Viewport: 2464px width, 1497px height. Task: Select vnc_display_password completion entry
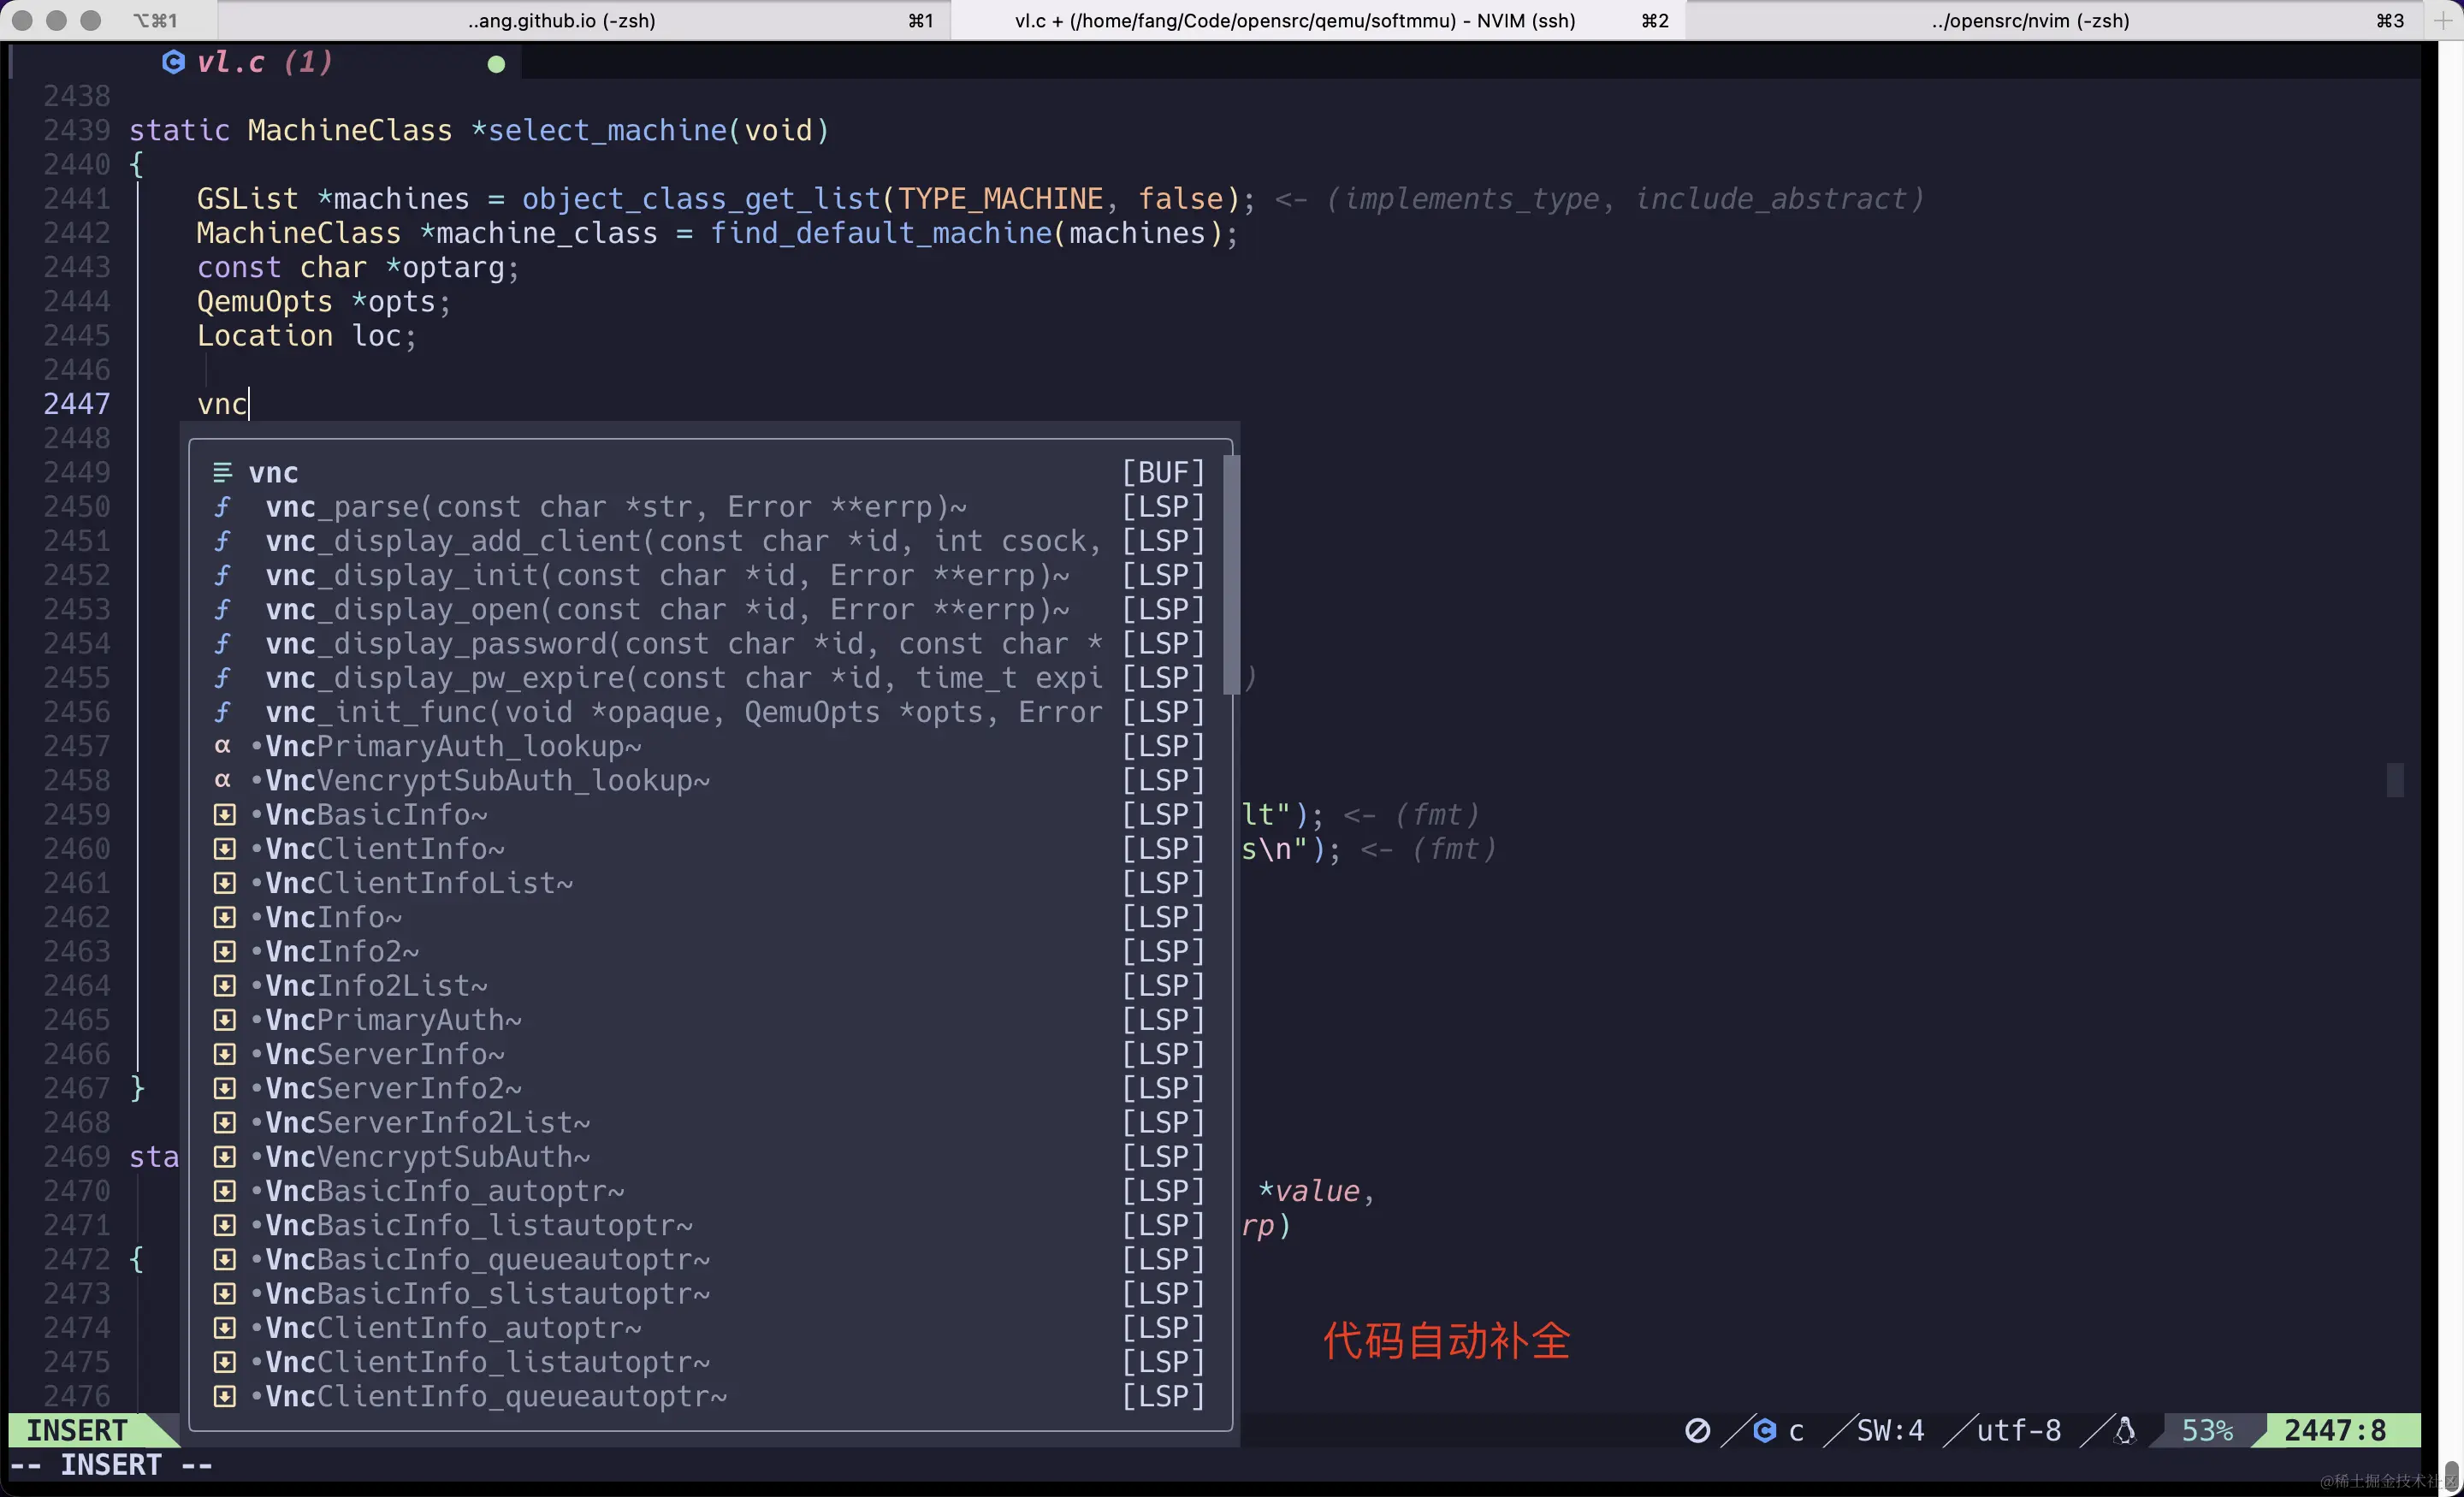(680, 643)
